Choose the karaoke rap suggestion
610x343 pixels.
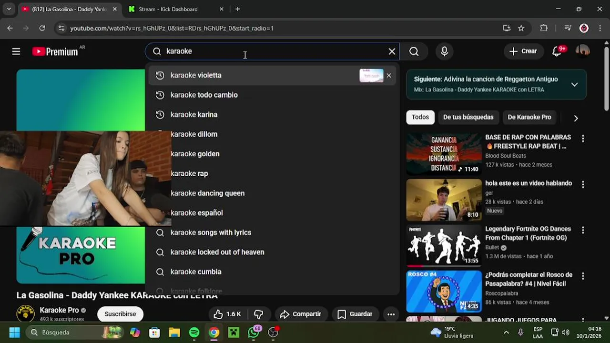[272, 173]
